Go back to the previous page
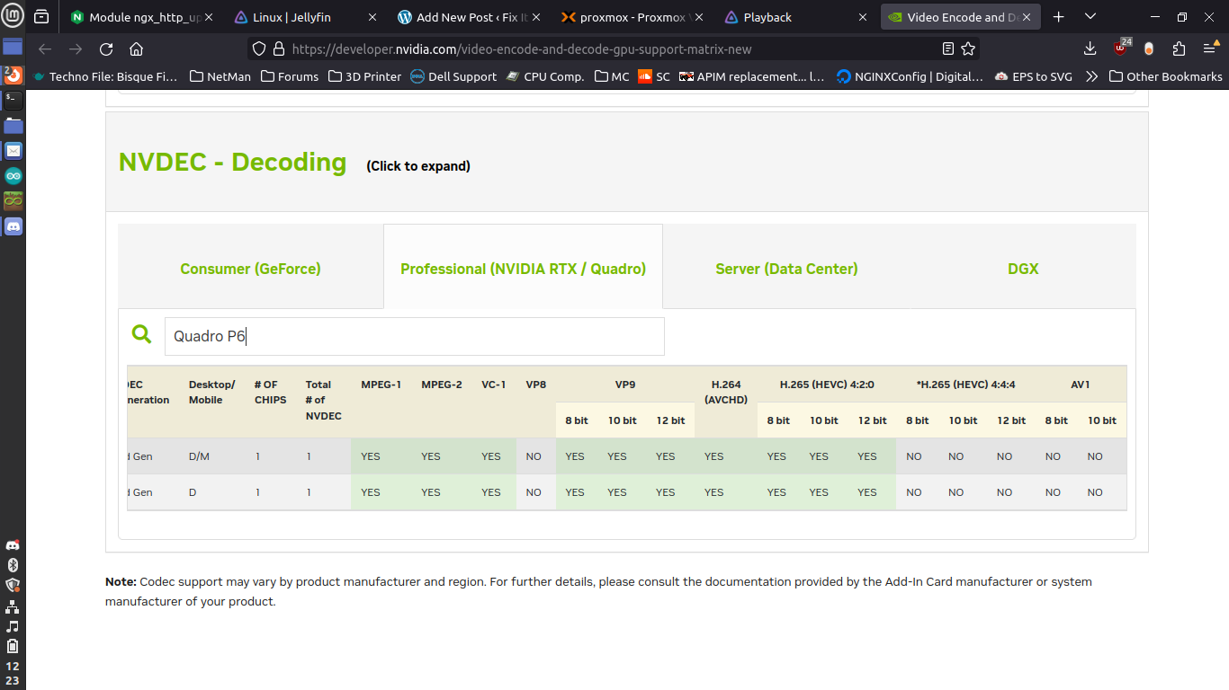This screenshot has width=1229, height=690. pyautogui.click(x=45, y=49)
